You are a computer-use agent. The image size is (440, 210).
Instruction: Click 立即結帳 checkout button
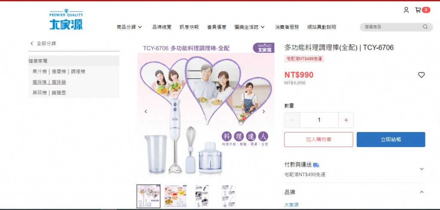[391, 139]
